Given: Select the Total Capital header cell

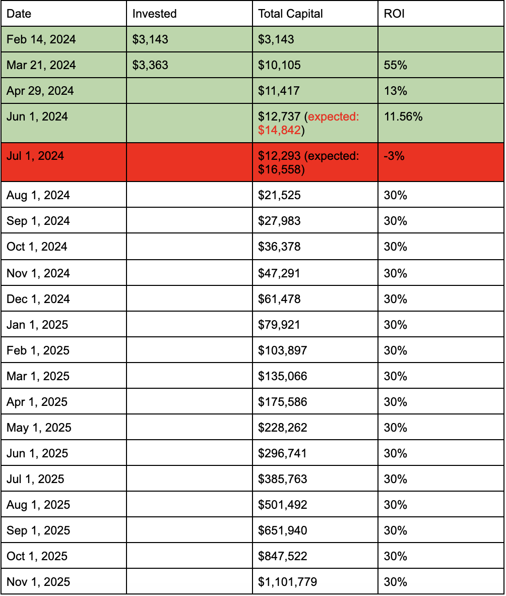Looking at the screenshot, I should (315, 14).
